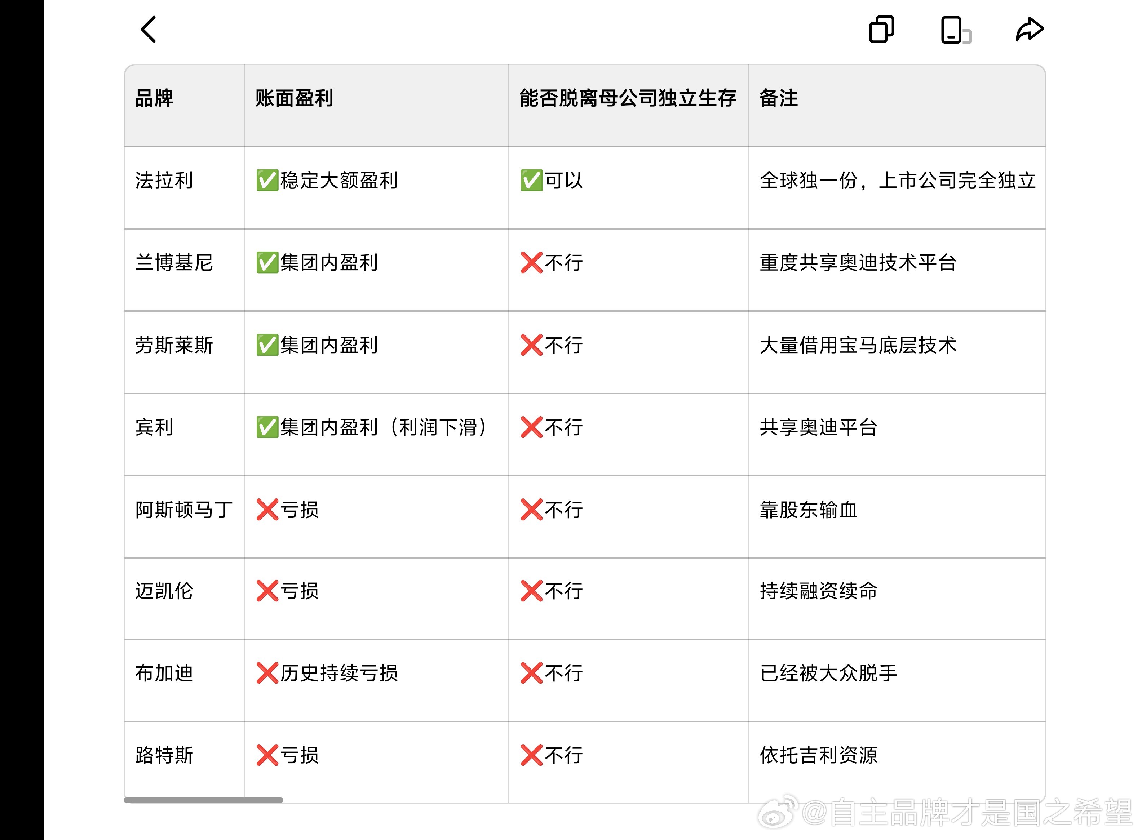This screenshot has width=1142, height=840.
Task: Click 不行 in the 路特斯 row
Action: [x=552, y=755]
